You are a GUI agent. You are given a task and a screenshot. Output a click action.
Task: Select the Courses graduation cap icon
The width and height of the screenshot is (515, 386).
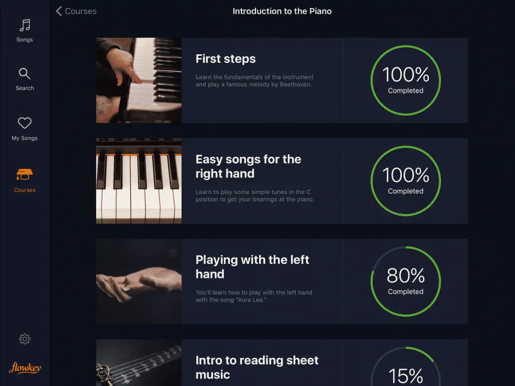(x=25, y=174)
